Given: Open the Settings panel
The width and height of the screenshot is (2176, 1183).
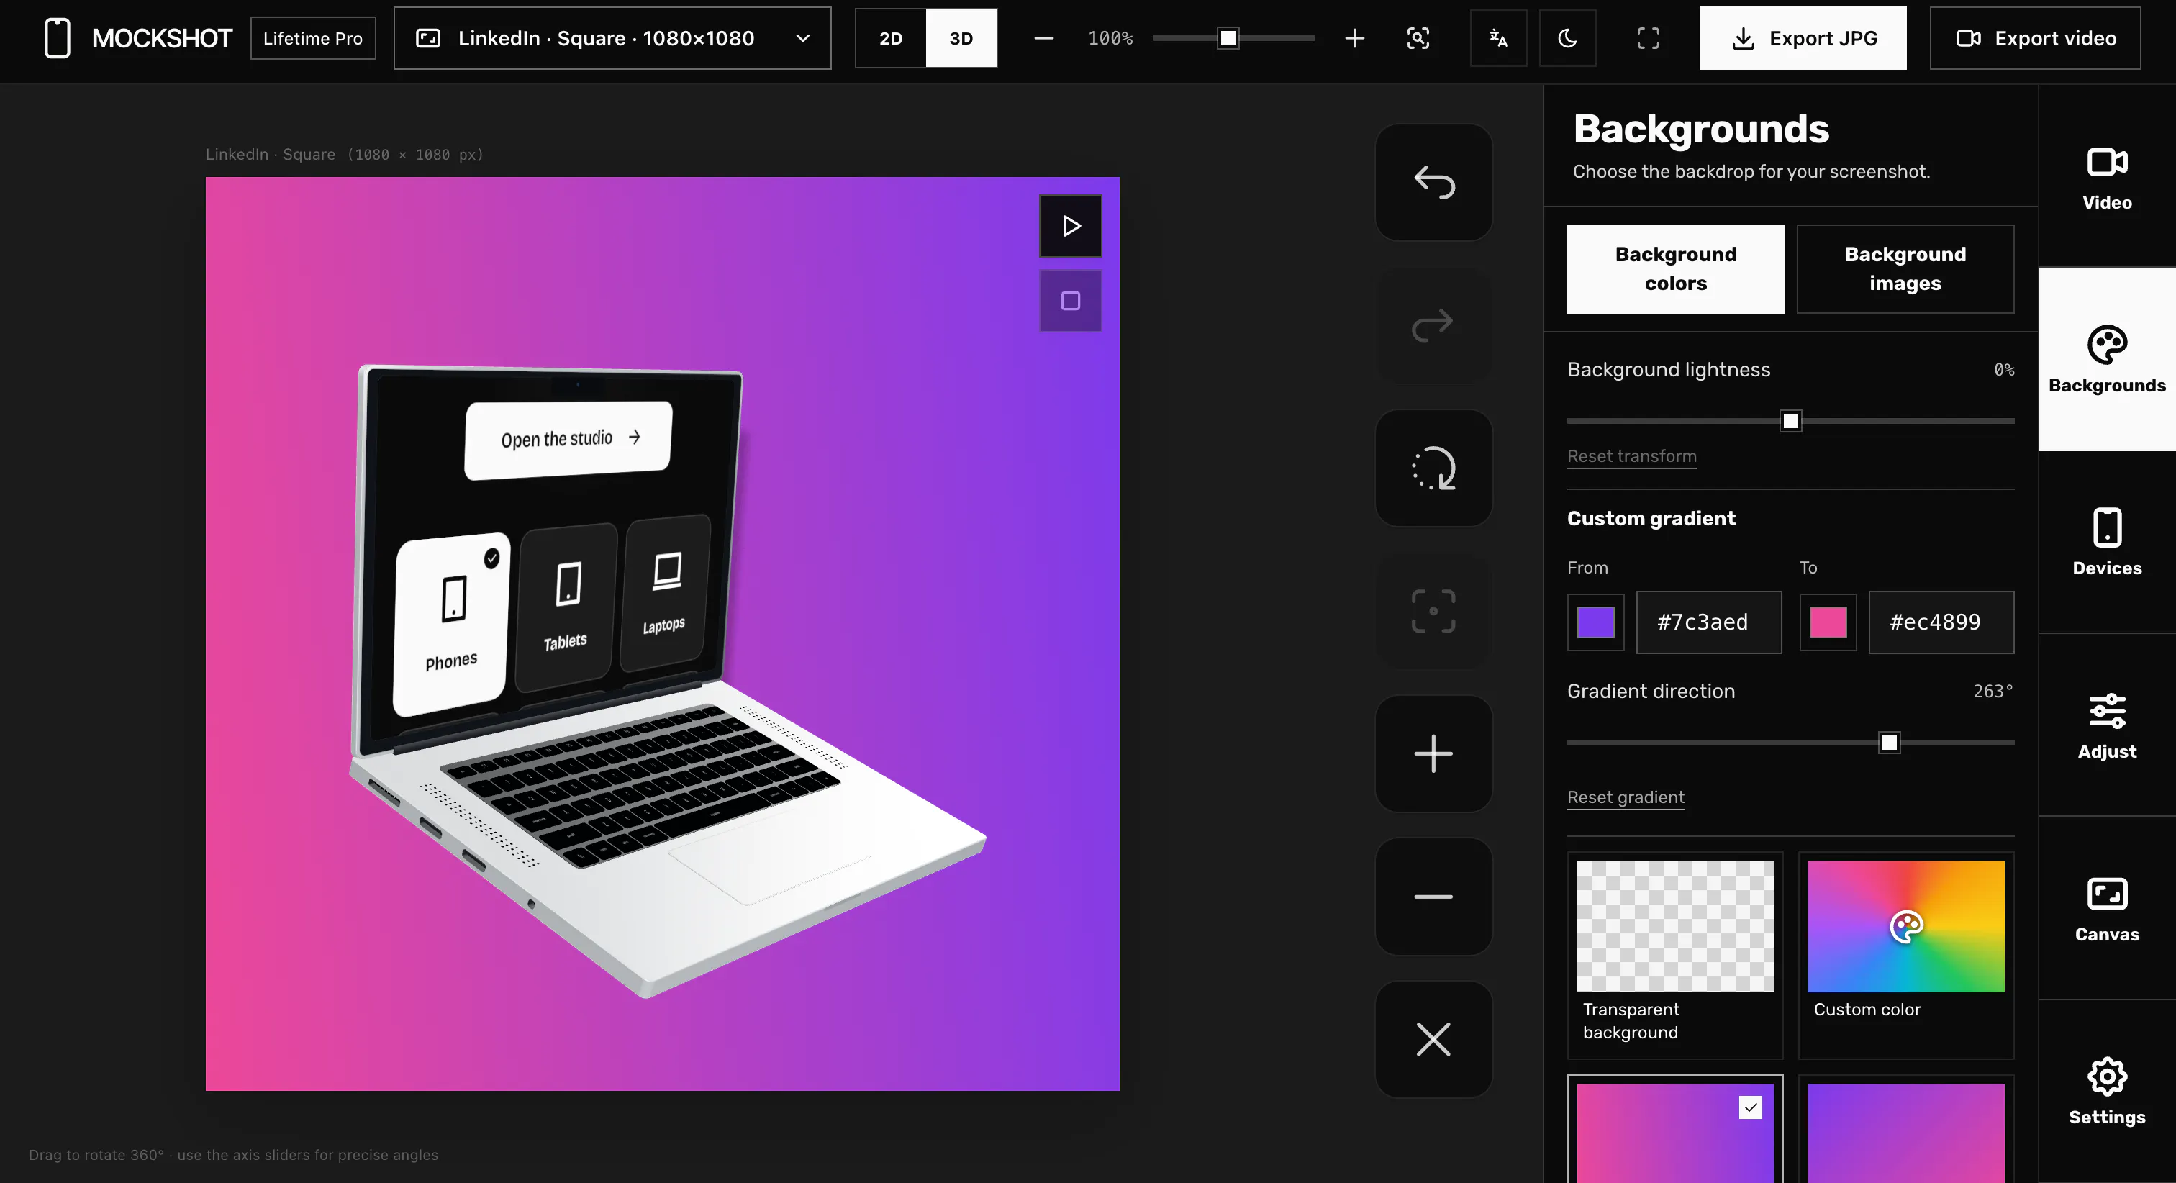Looking at the screenshot, I should tap(2107, 1091).
